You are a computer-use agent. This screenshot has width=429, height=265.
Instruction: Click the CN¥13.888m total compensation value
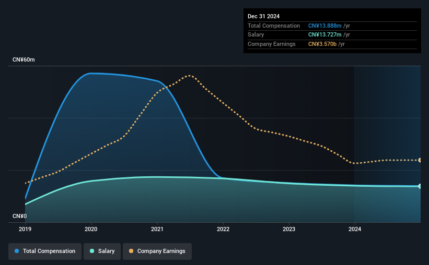(x=325, y=26)
